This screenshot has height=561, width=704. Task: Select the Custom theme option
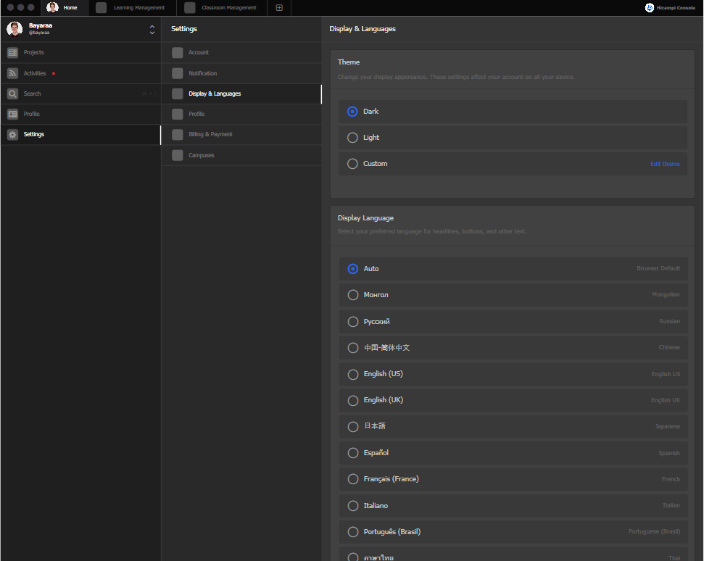(x=352, y=164)
